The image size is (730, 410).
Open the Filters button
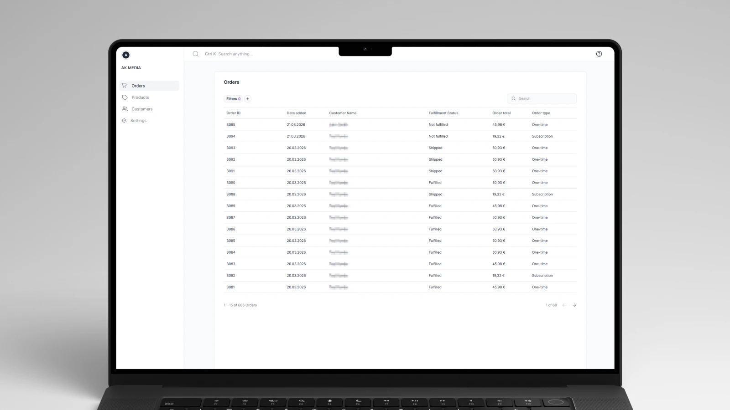click(233, 99)
